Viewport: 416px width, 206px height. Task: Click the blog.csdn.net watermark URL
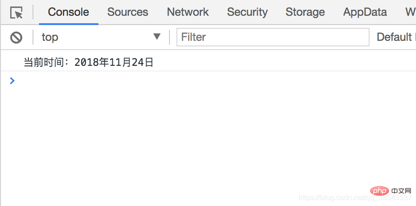(x=355, y=198)
